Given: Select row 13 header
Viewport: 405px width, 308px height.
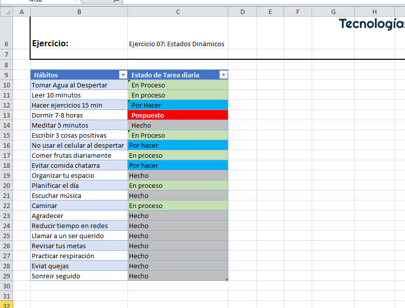Looking at the screenshot, I should 6,115.
